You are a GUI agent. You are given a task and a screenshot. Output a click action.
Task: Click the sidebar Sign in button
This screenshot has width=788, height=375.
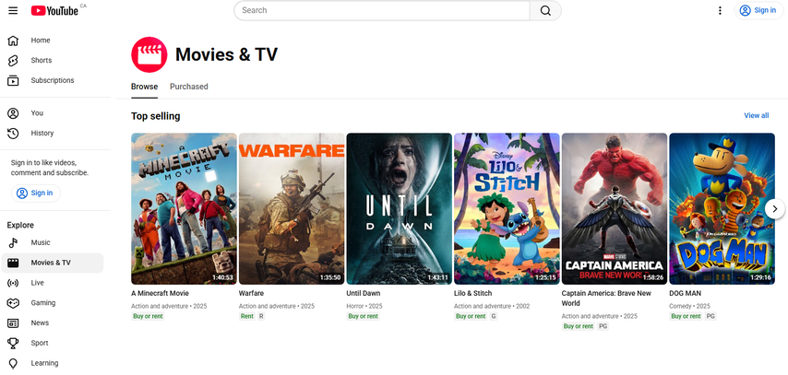click(x=35, y=193)
